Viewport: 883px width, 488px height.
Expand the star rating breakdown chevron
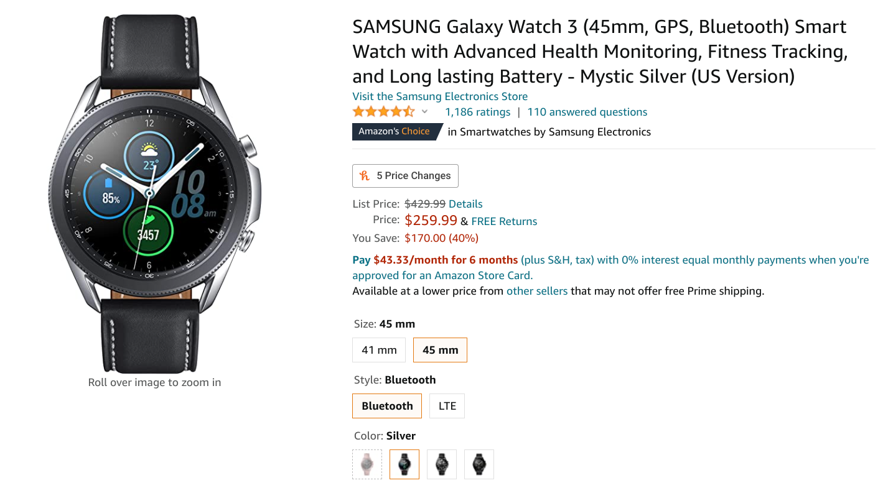click(x=424, y=111)
